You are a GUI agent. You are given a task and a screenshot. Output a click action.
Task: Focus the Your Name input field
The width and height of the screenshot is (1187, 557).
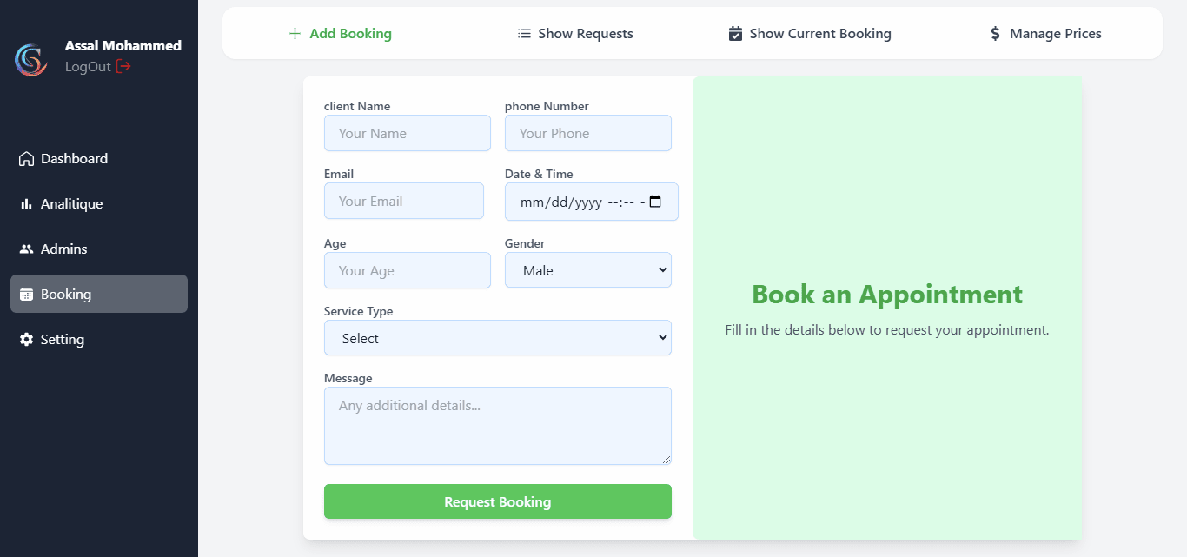[x=408, y=133]
